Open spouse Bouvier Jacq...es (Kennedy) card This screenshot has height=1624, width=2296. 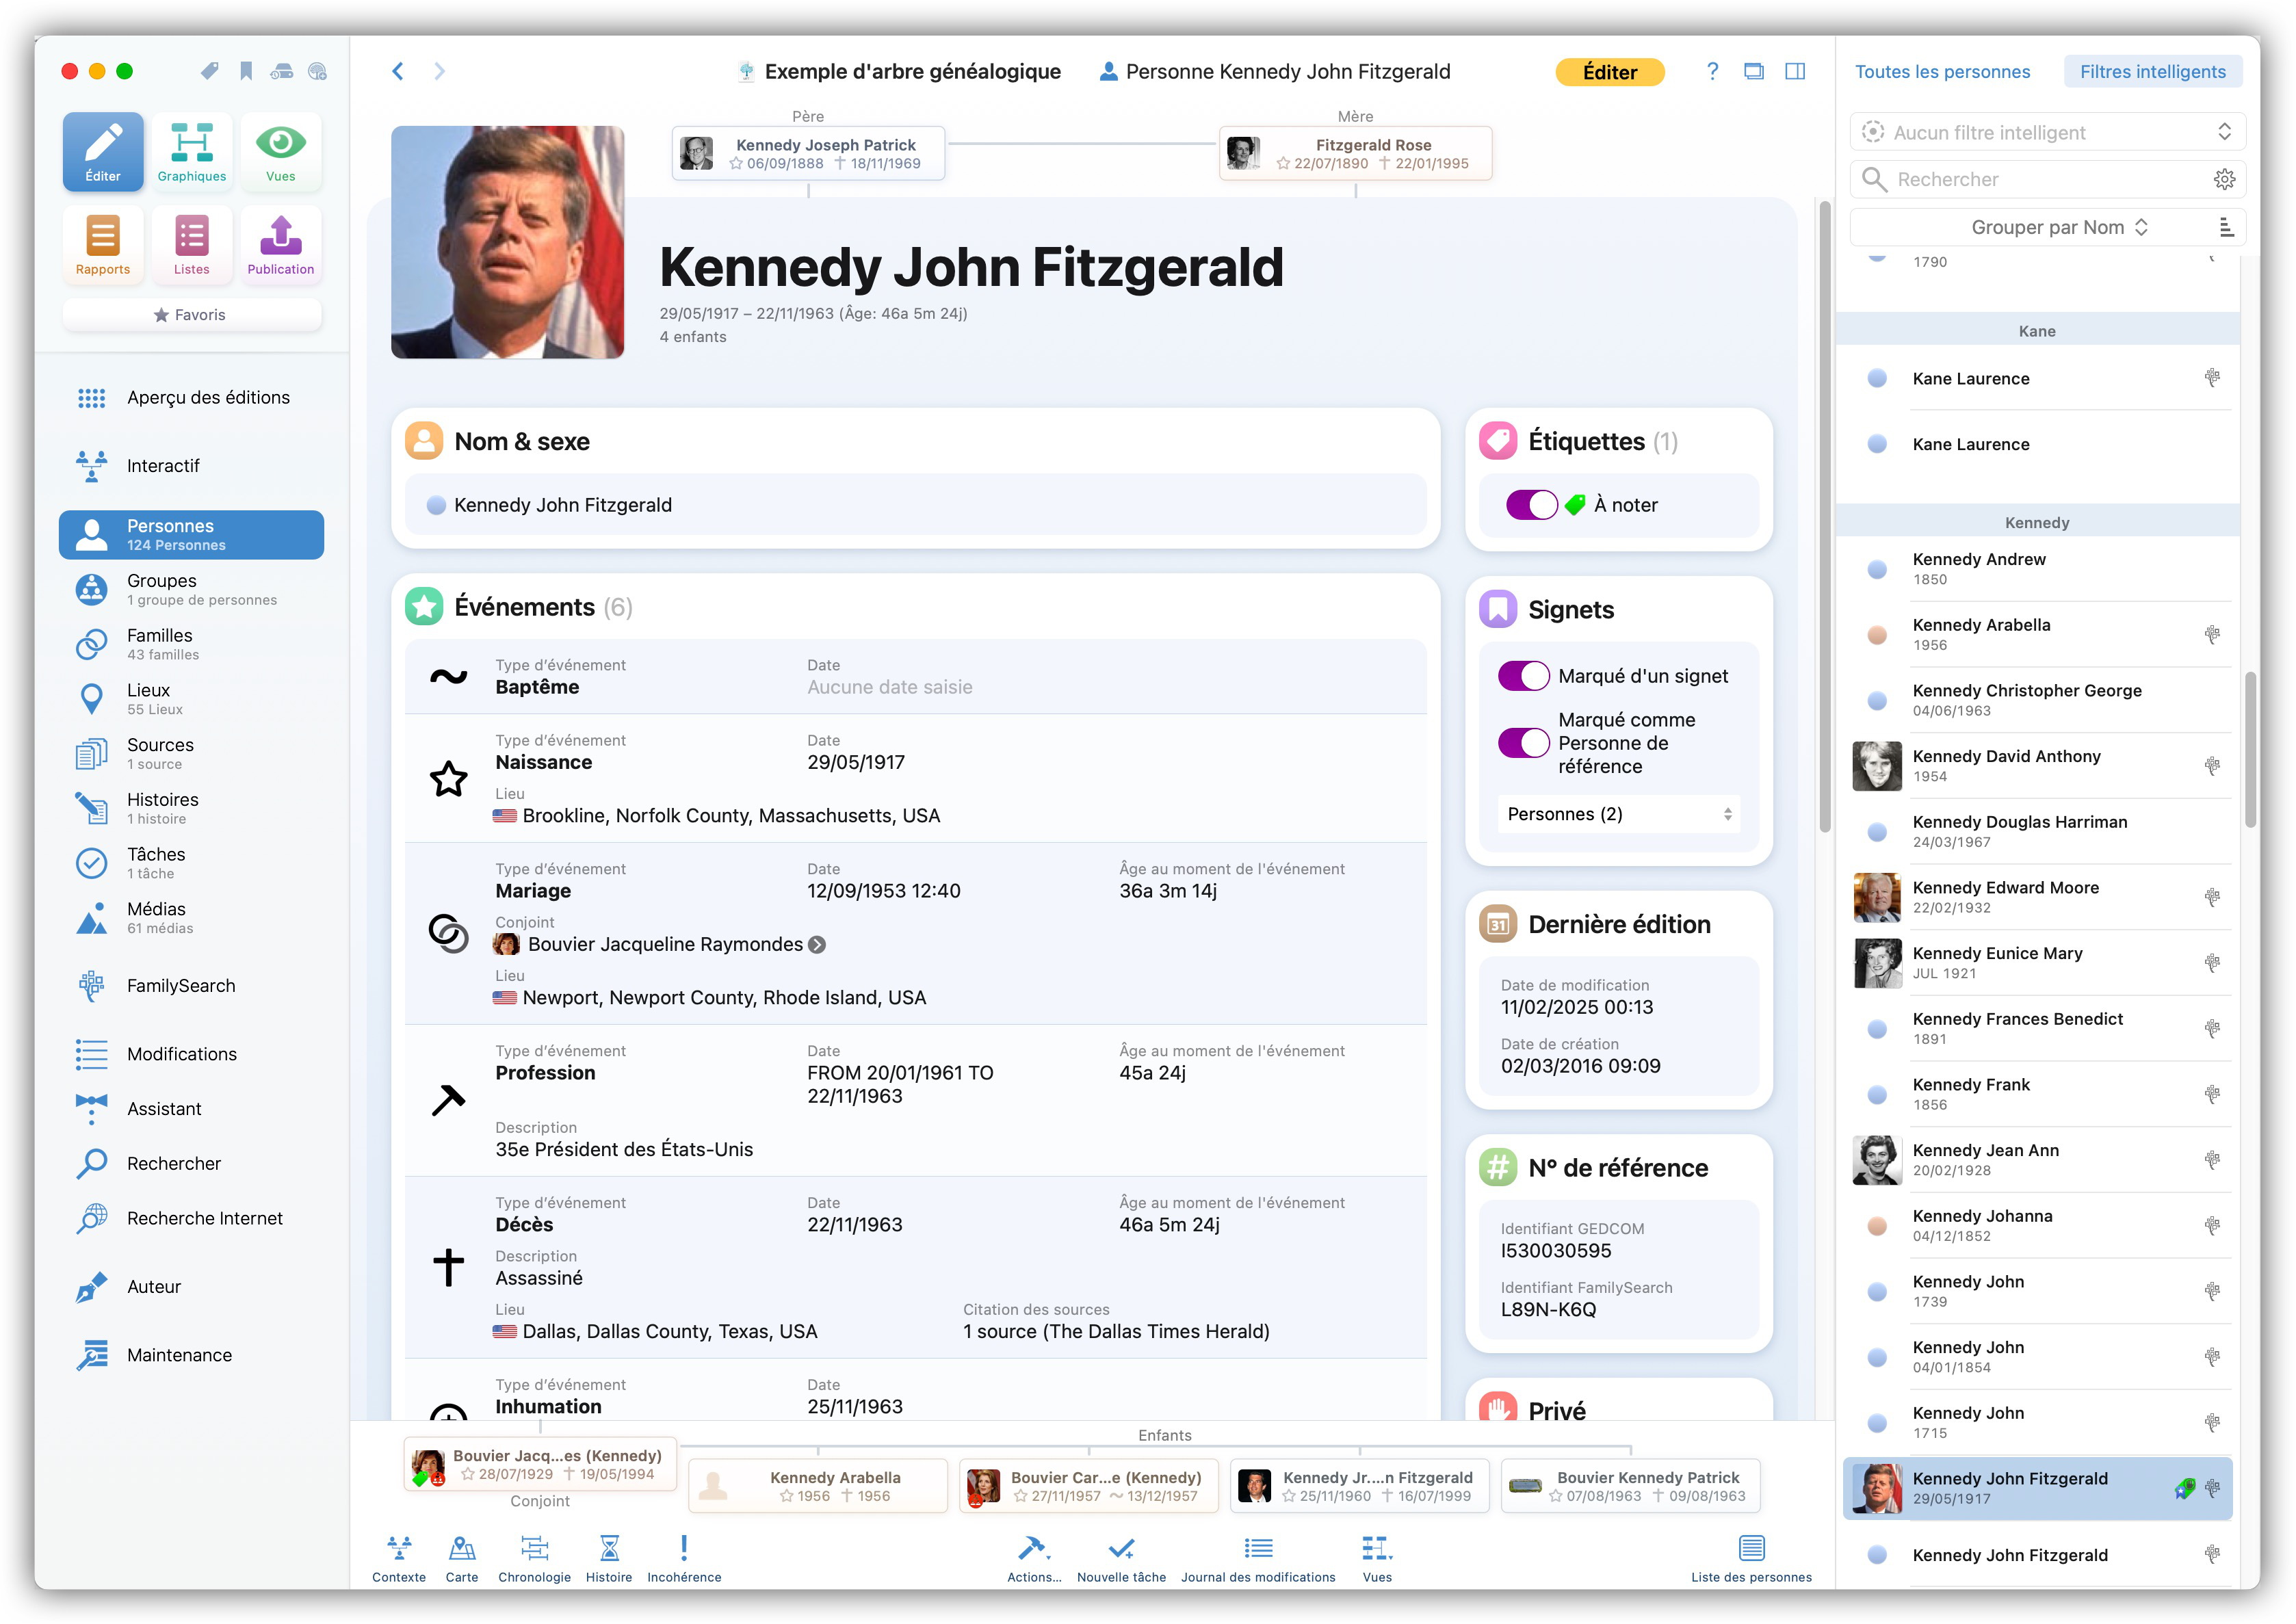[x=540, y=1464]
